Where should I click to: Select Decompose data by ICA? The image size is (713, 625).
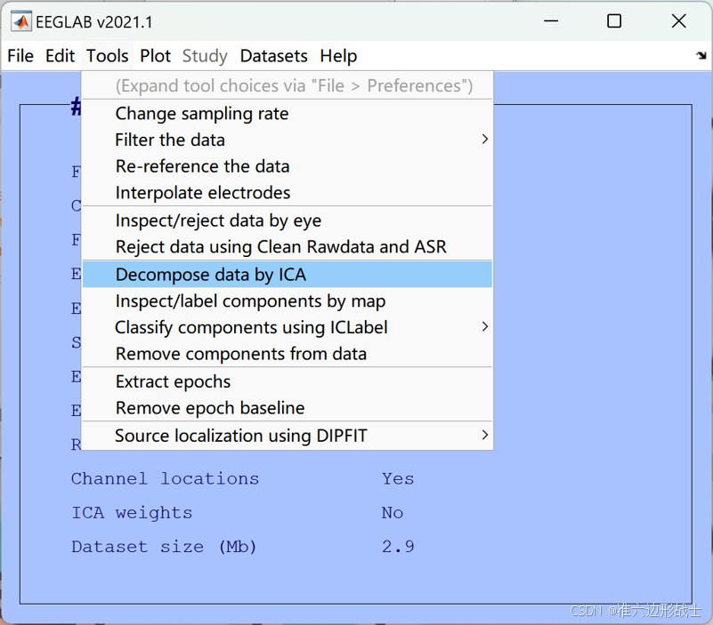(x=287, y=275)
